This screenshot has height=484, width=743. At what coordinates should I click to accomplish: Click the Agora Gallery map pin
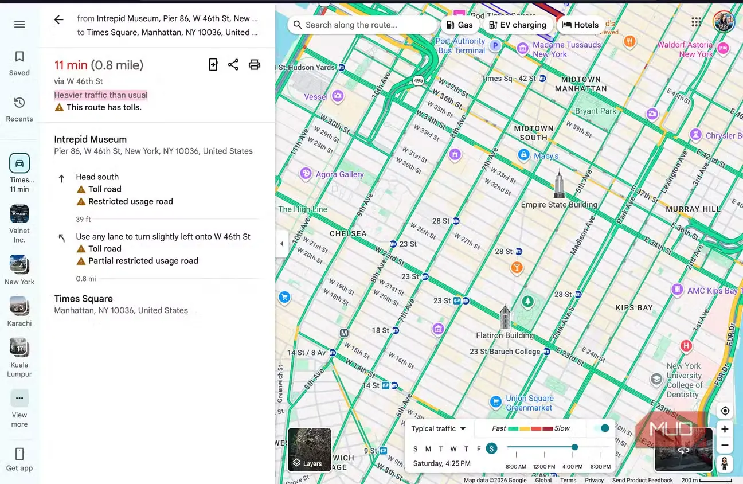306,173
